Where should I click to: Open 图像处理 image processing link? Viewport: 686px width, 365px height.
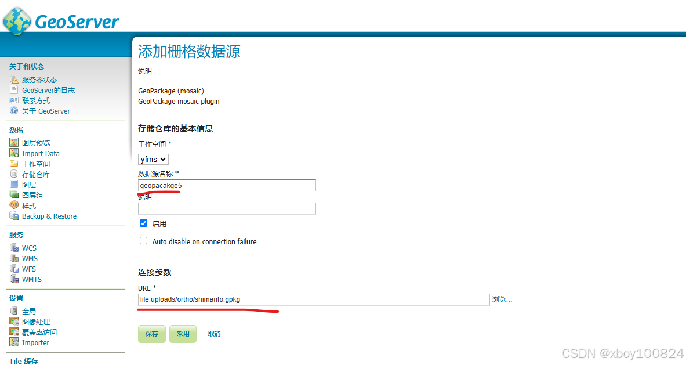click(x=36, y=321)
